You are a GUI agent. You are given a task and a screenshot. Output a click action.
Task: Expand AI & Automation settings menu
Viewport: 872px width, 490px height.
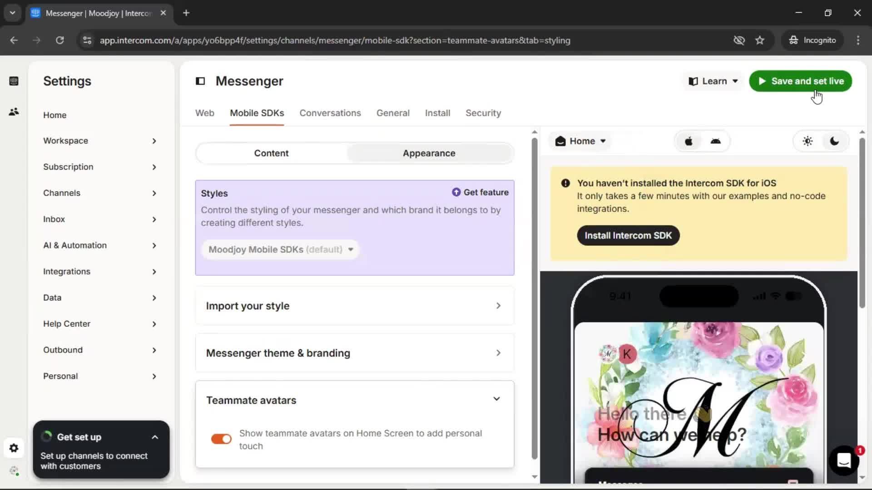(x=100, y=245)
